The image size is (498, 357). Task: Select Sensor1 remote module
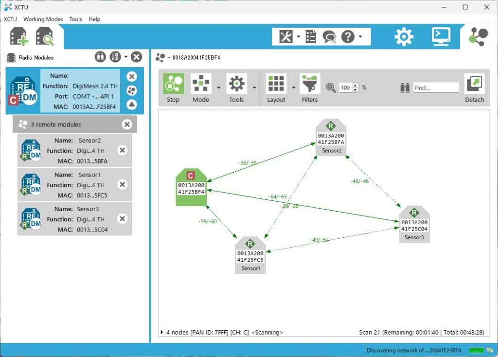[74, 184]
